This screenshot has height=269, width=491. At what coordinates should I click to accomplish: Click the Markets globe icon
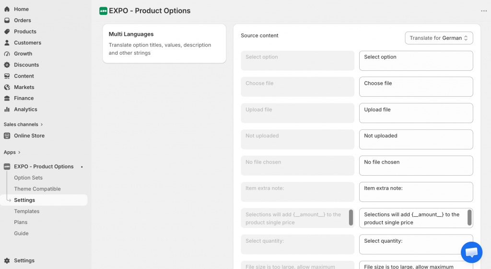tap(7, 87)
